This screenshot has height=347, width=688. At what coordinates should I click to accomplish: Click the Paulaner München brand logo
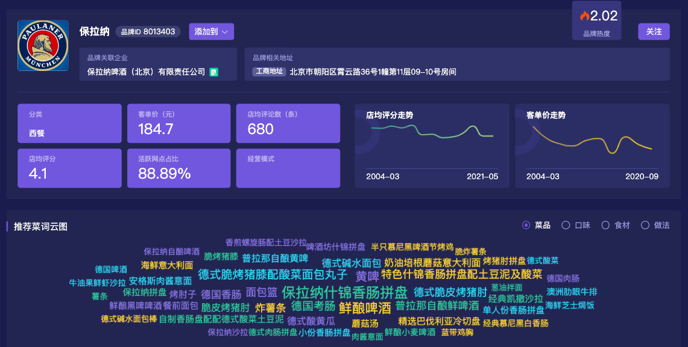click(43, 46)
